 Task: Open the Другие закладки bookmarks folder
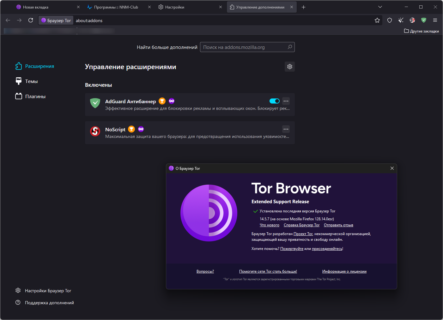pos(422,31)
